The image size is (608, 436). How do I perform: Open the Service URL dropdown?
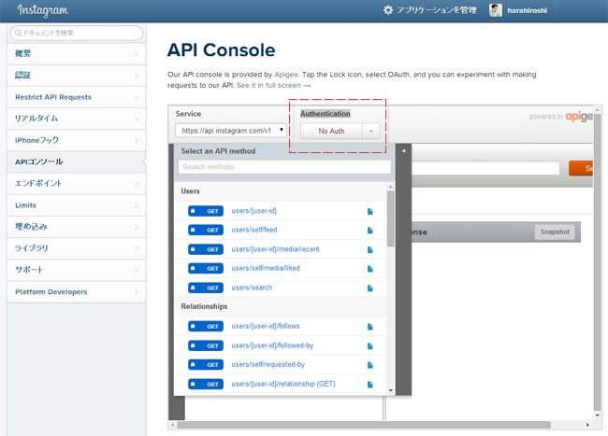pos(231,131)
